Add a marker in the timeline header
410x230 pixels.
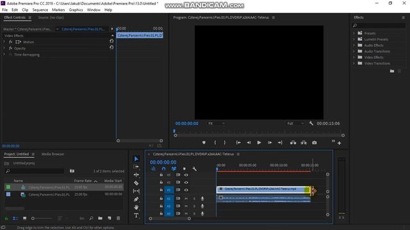(x=184, y=169)
